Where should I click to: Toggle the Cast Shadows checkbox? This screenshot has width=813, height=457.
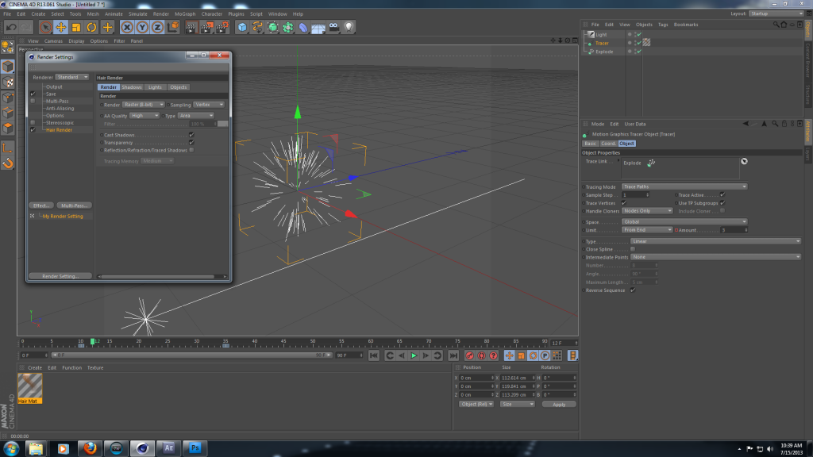(191, 135)
